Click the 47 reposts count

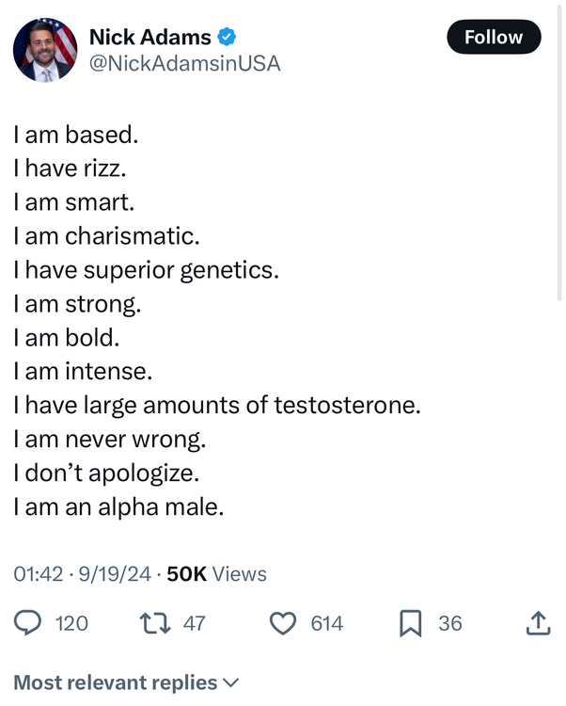click(194, 622)
